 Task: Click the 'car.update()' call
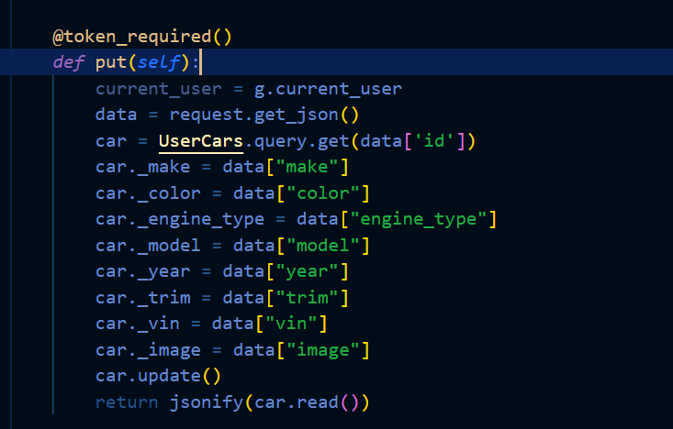(158, 376)
